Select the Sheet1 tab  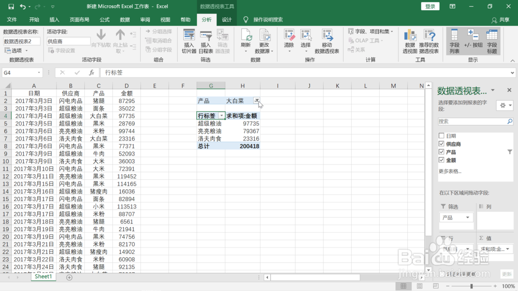click(44, 277)
